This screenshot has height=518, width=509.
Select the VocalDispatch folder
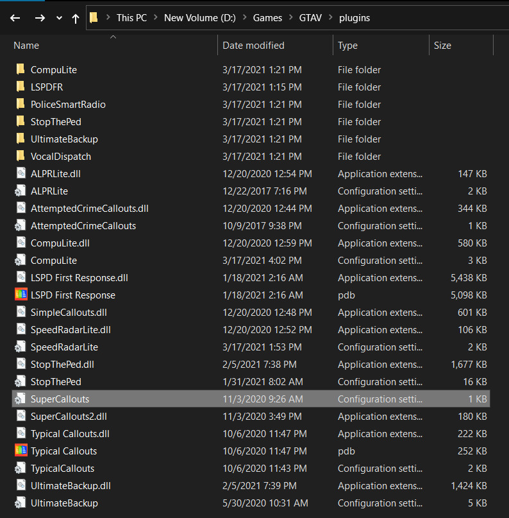click(x=61, y=157)
